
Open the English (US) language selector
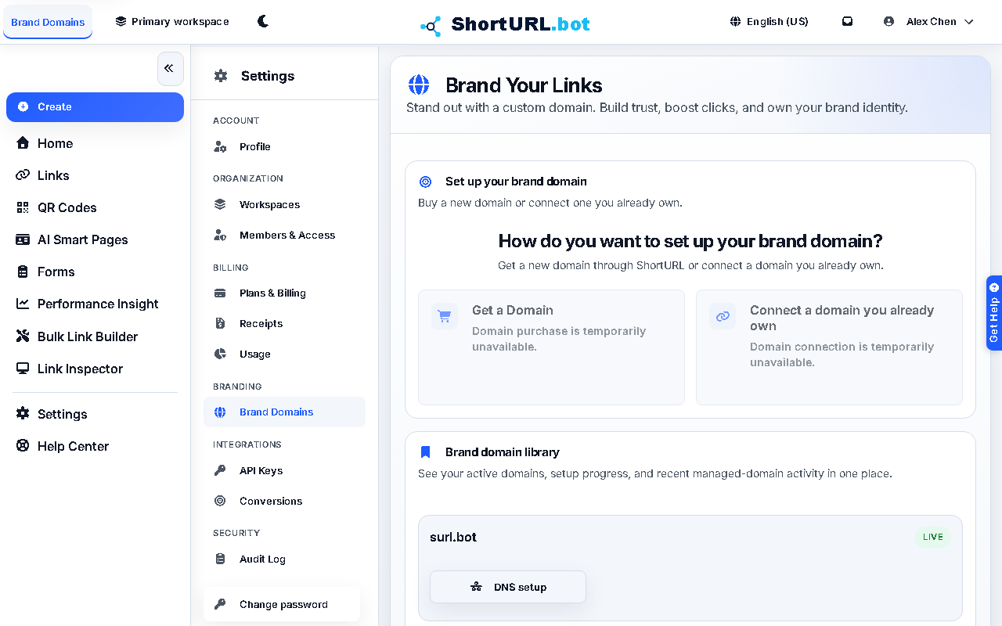tap(769, 22)
